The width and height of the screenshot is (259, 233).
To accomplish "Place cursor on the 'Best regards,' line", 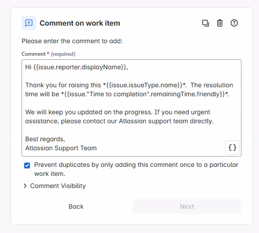I will point(45,139).
